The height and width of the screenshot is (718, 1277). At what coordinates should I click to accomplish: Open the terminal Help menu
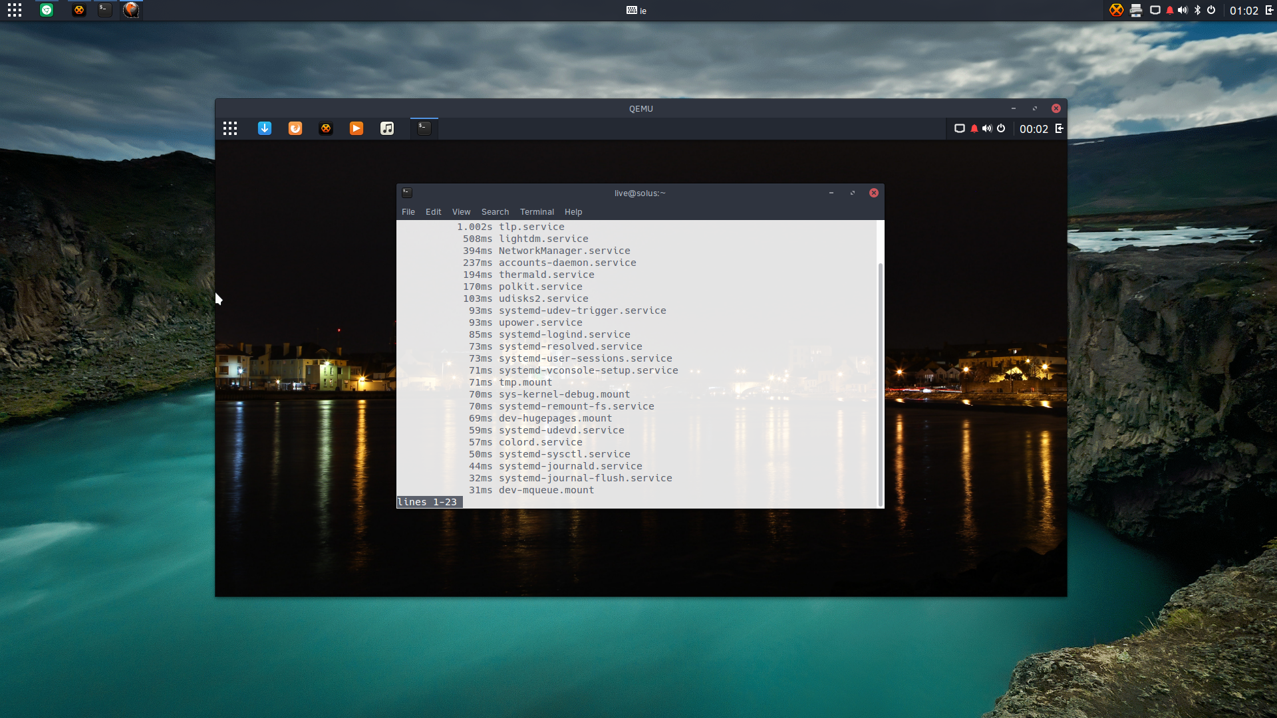[x=573, y=212]
